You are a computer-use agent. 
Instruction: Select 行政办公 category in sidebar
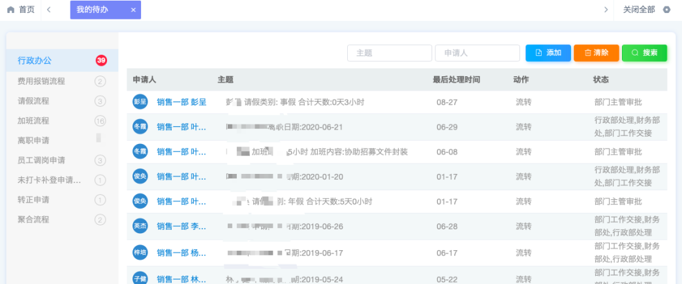click(35, 61)
